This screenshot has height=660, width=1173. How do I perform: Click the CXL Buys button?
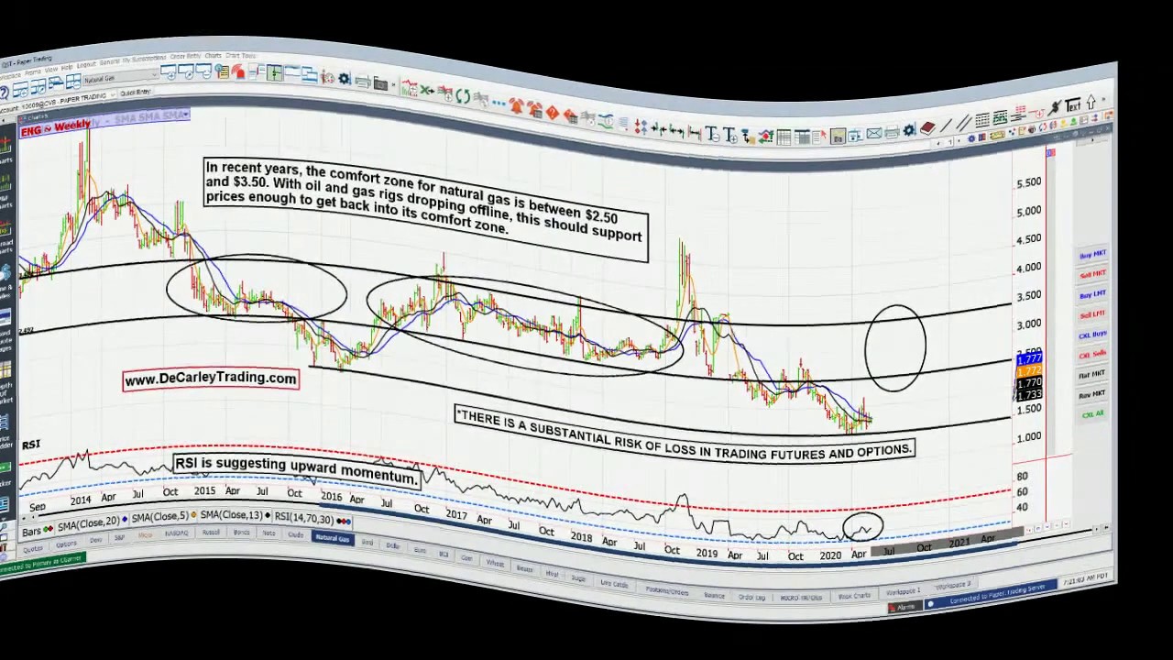click(1092, 335)
